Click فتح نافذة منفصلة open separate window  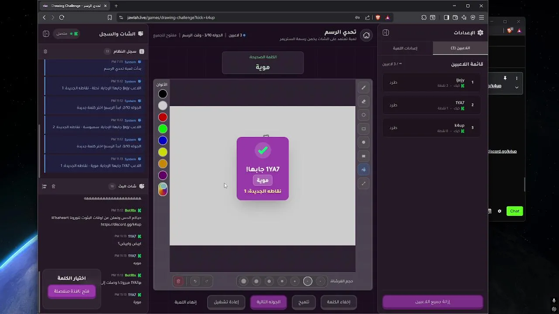72,291
